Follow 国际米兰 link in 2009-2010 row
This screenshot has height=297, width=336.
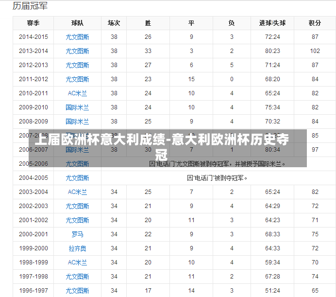[x=77, y=107]
